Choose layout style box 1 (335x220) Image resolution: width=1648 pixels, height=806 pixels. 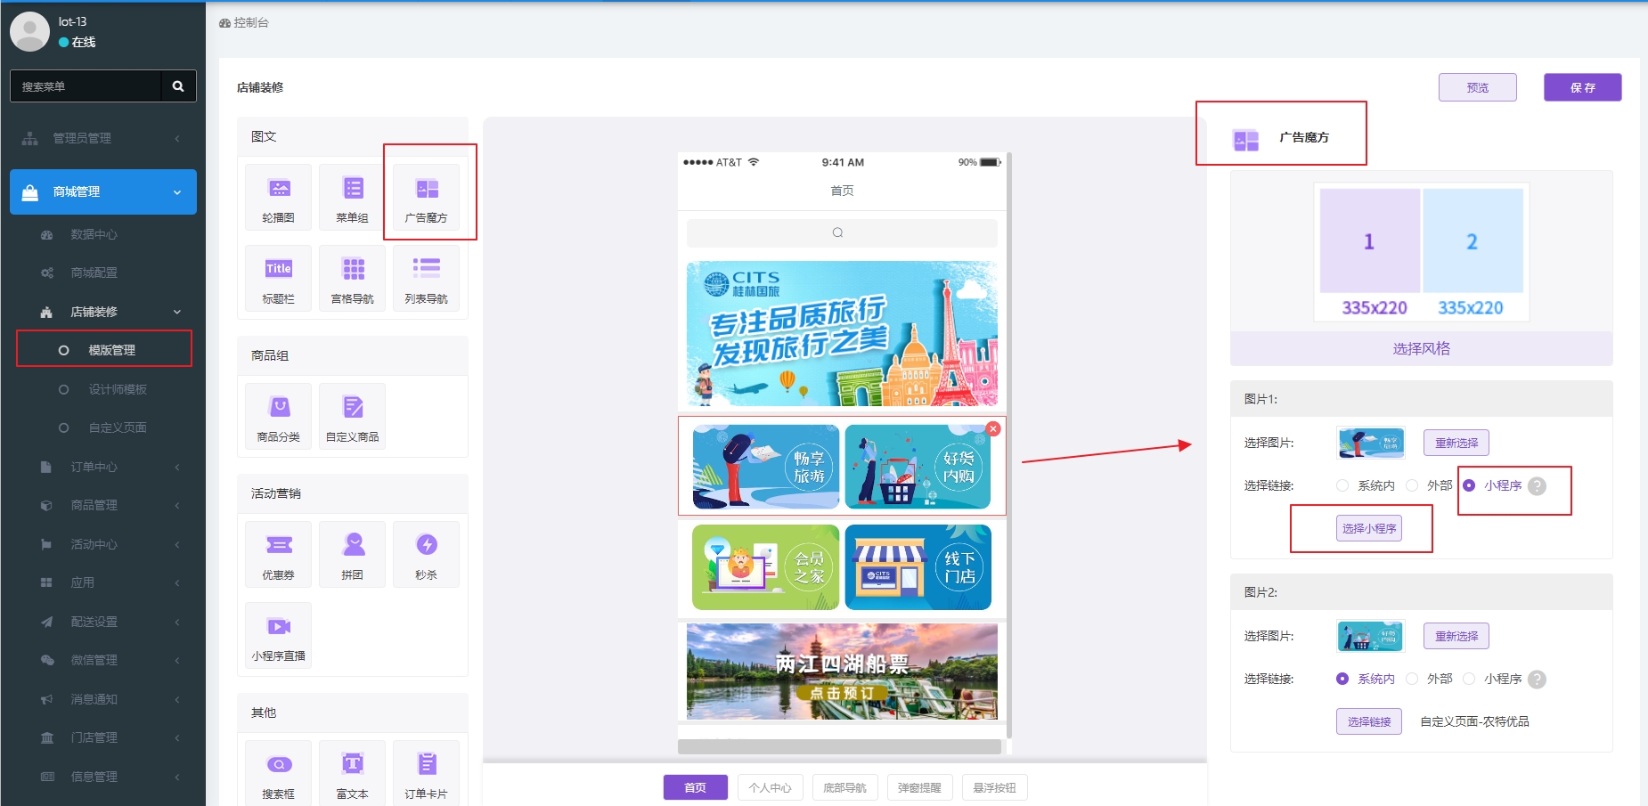1369,241
